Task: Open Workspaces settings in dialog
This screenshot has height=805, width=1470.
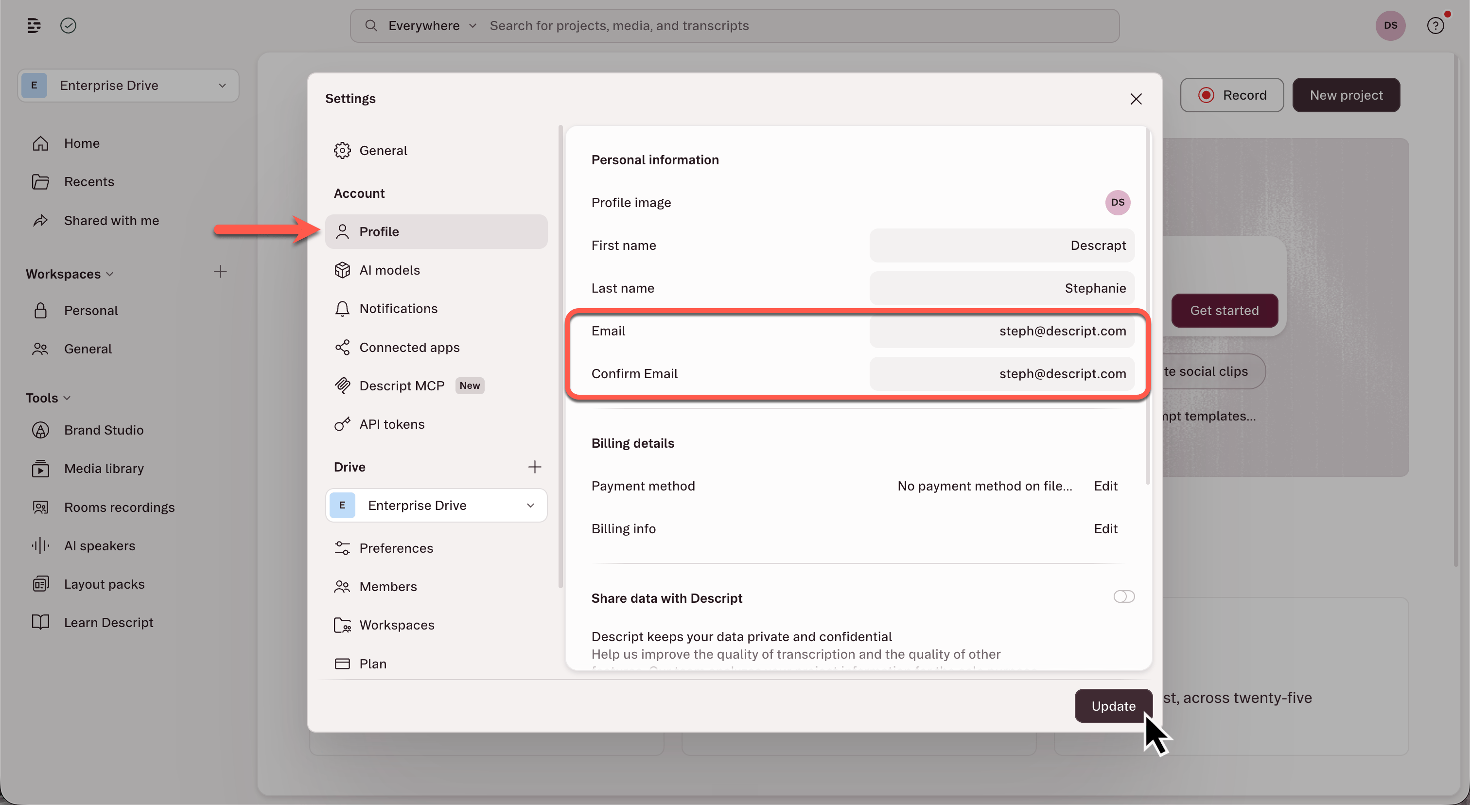Action: click(x=436, y=625)
